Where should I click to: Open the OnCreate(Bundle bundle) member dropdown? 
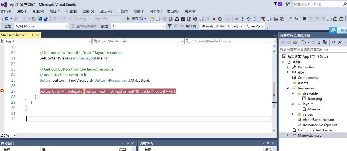point(231,41)
